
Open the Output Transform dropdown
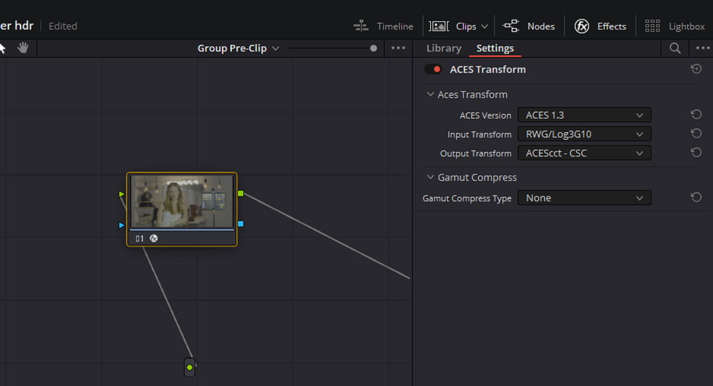(x=584, y=153)
